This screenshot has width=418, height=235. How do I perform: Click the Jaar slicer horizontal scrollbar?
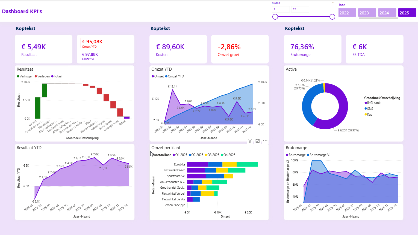click(x=378, y=18)
